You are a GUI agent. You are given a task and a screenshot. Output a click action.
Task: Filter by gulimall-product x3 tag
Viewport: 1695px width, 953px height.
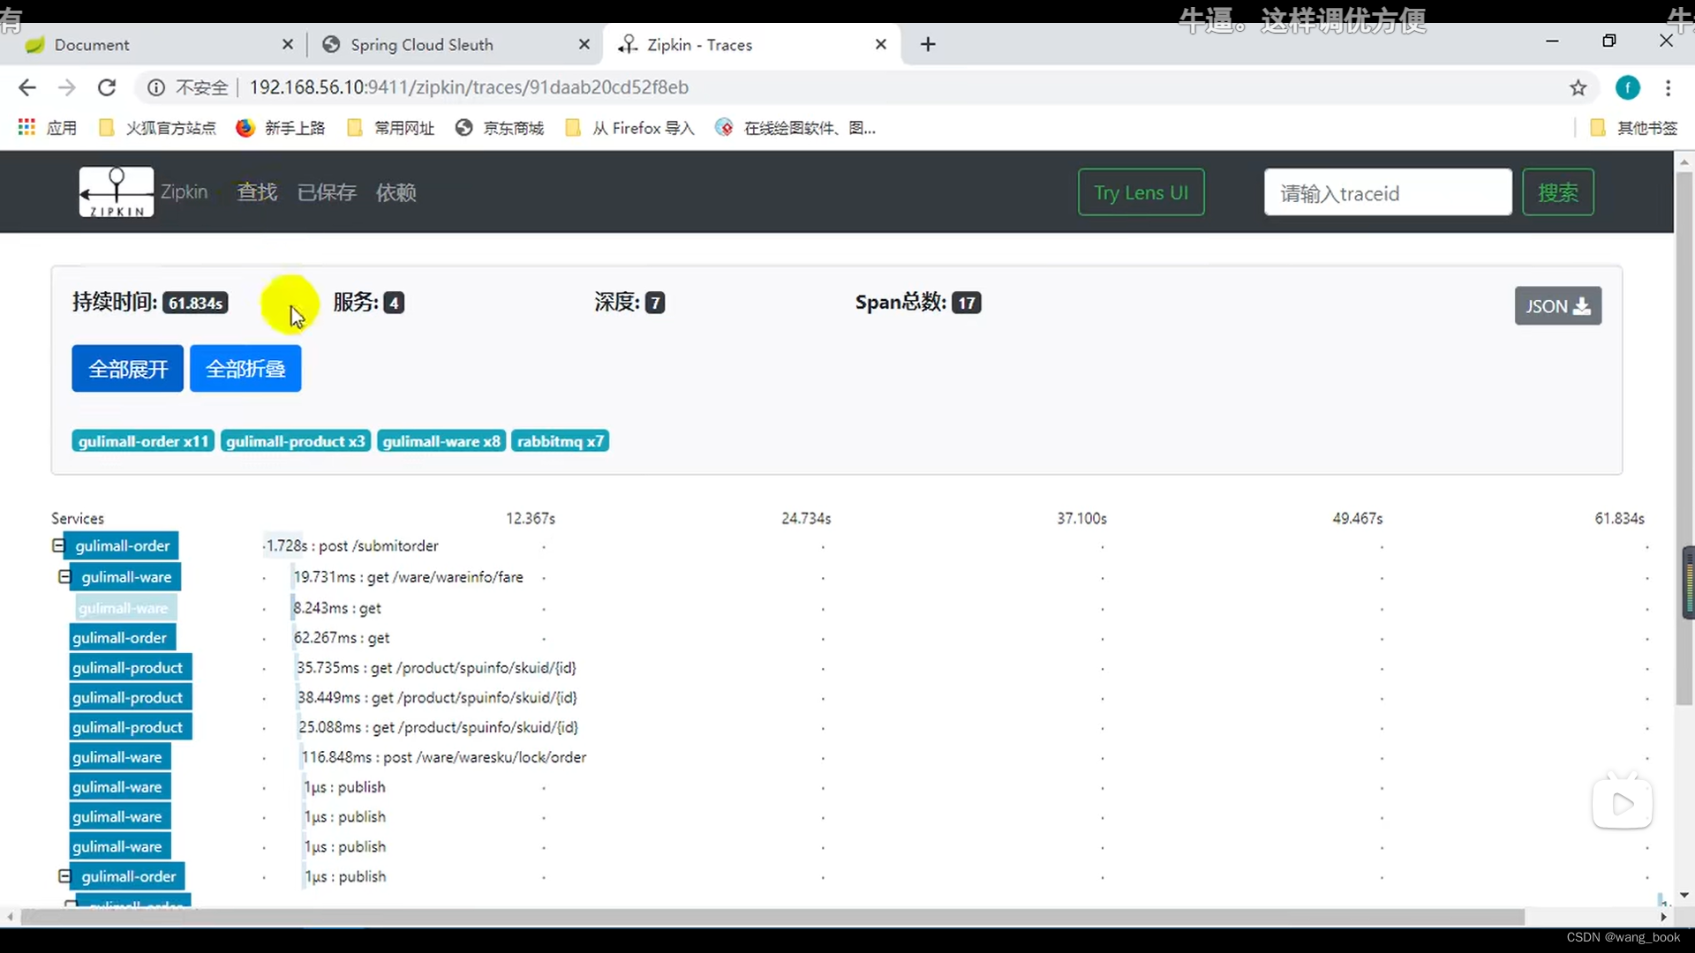295,441
